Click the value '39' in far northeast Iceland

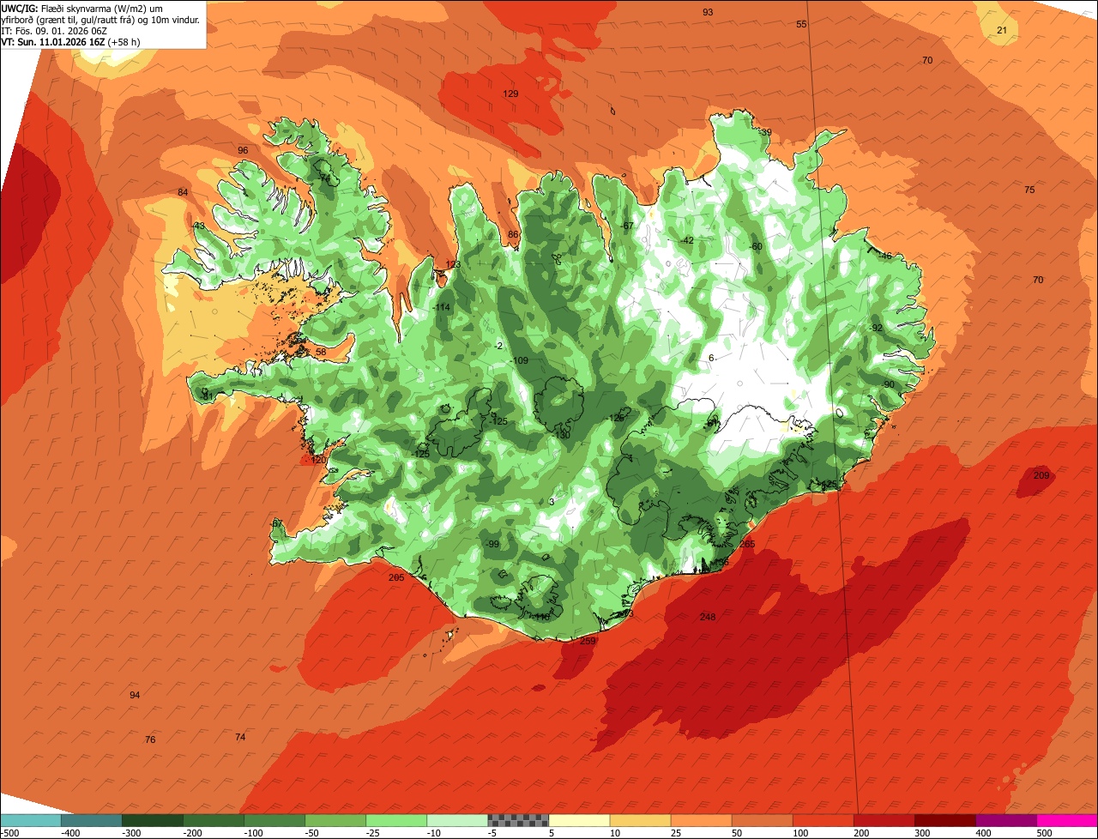(x=766, y=132)
